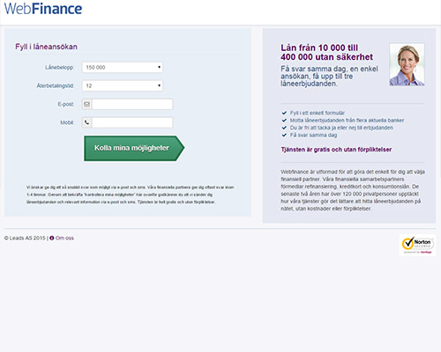This screenshot has width=441, height=352.
Task: Click the 'E-post' label
Action: 65,104
